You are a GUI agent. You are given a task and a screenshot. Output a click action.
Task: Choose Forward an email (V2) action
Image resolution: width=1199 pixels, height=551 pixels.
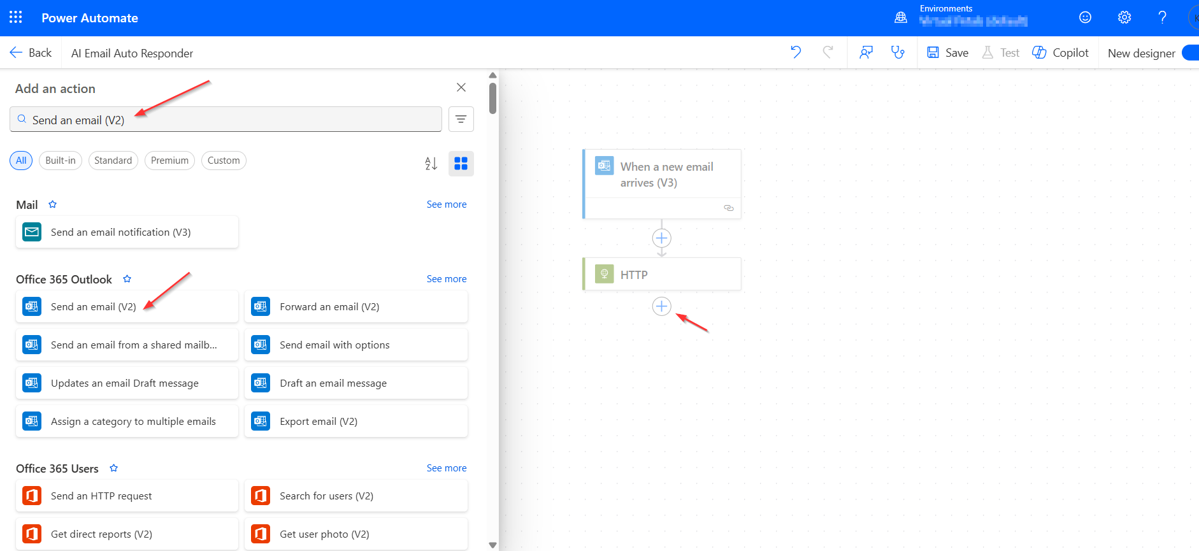pyautogui.click(x=356, y=306)
